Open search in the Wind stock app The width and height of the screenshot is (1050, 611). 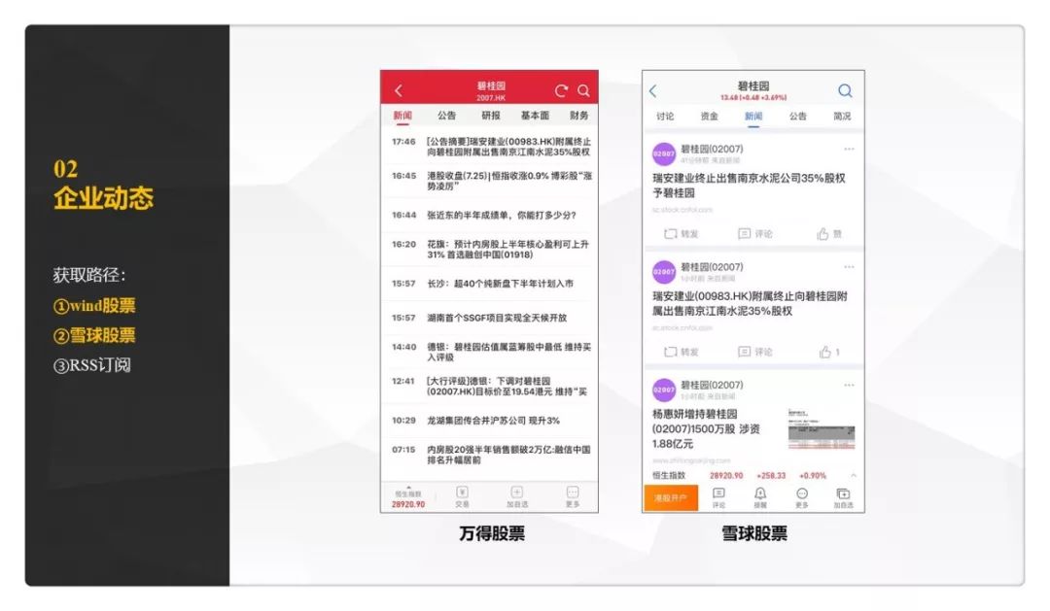tap(584, 88)
